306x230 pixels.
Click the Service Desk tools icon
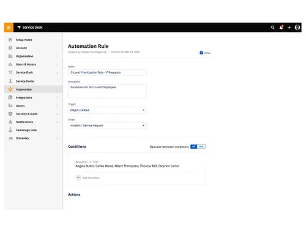[10, 72]
